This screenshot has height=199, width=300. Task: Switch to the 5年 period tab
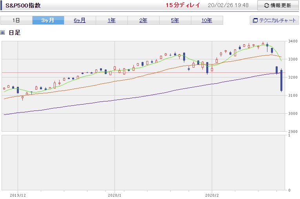point(175,20)
